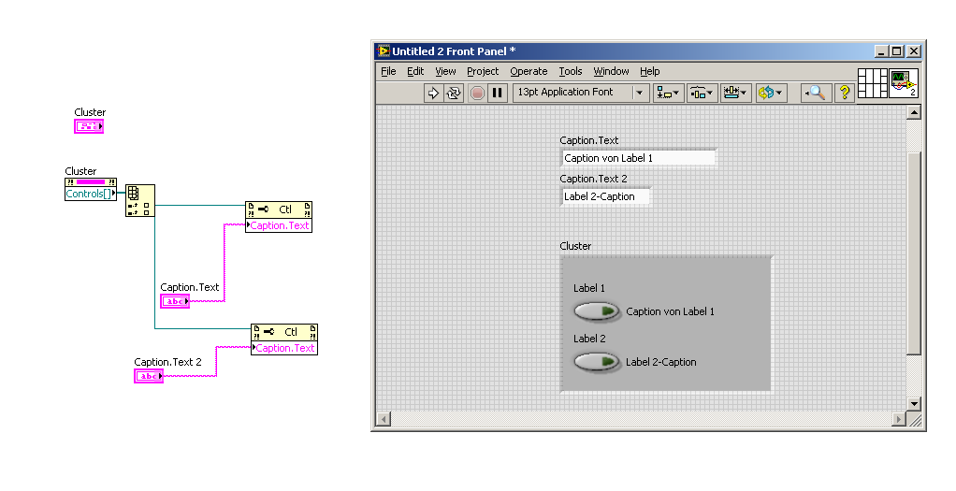The image size is (956, 491).
Task: Click the vertical scrollbar down arrow
Action: coord(913,403)
